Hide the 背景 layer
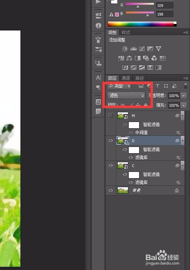The width and height of the screenshot is (190, 270). 110,190
